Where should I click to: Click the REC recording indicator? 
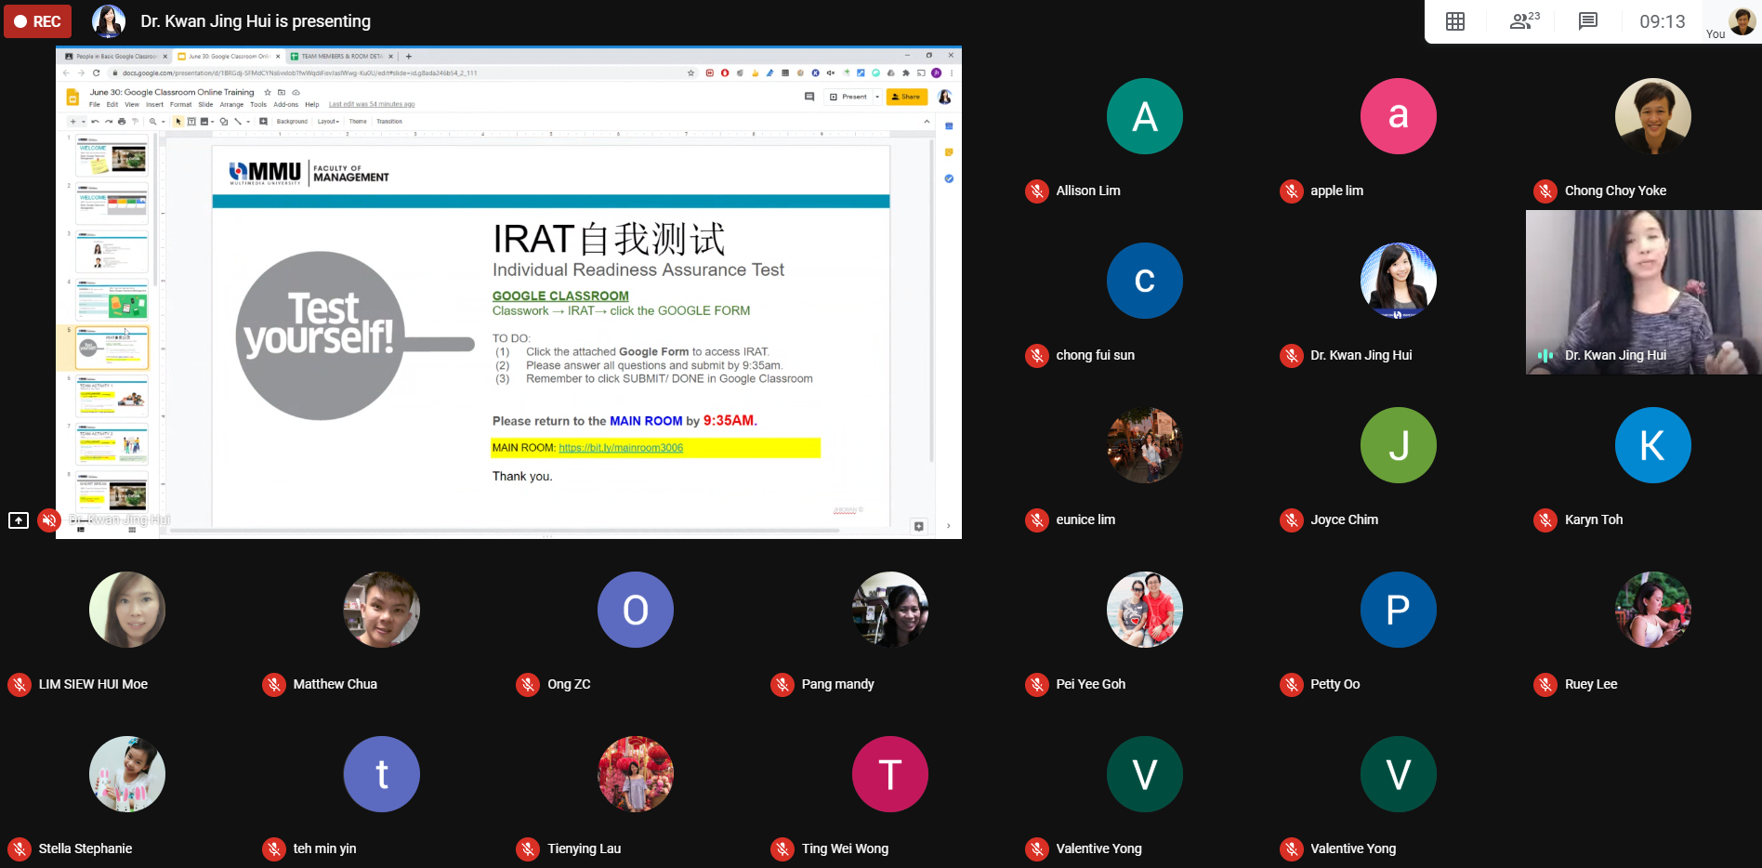pyautogui.click(x=37, y=21)
